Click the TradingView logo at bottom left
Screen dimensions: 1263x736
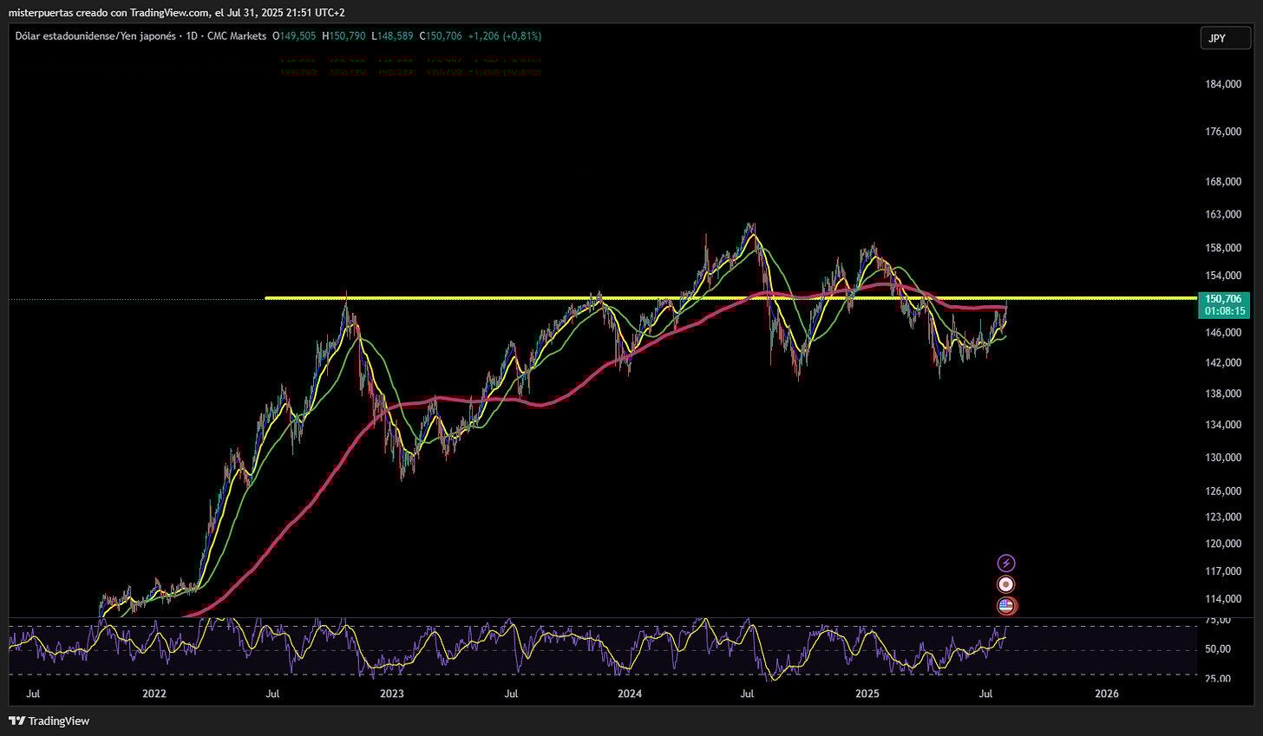point(49,721)
